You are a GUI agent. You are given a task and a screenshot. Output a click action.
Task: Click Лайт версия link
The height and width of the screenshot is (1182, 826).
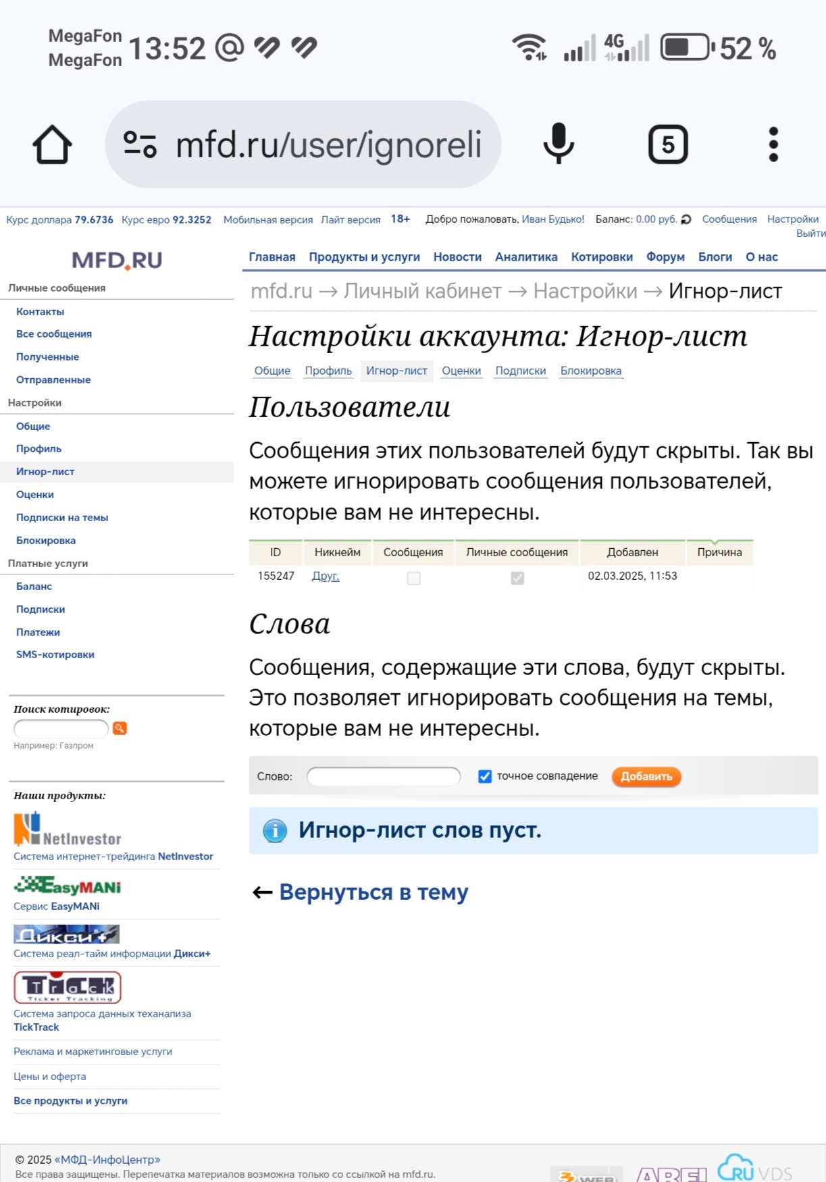coord(351,219)
